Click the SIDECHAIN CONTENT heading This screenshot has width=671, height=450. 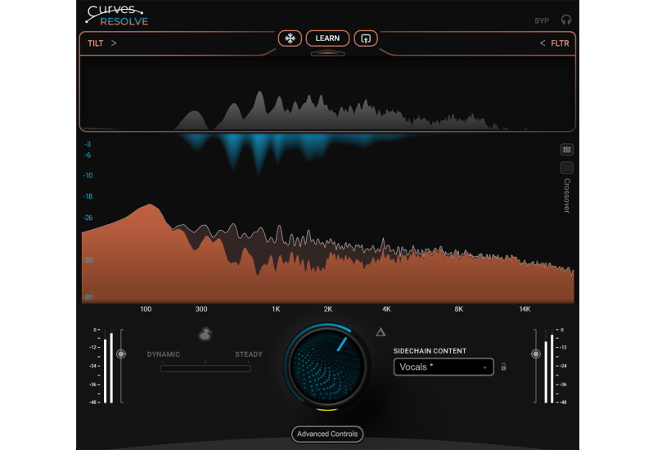tap(430, 351)
